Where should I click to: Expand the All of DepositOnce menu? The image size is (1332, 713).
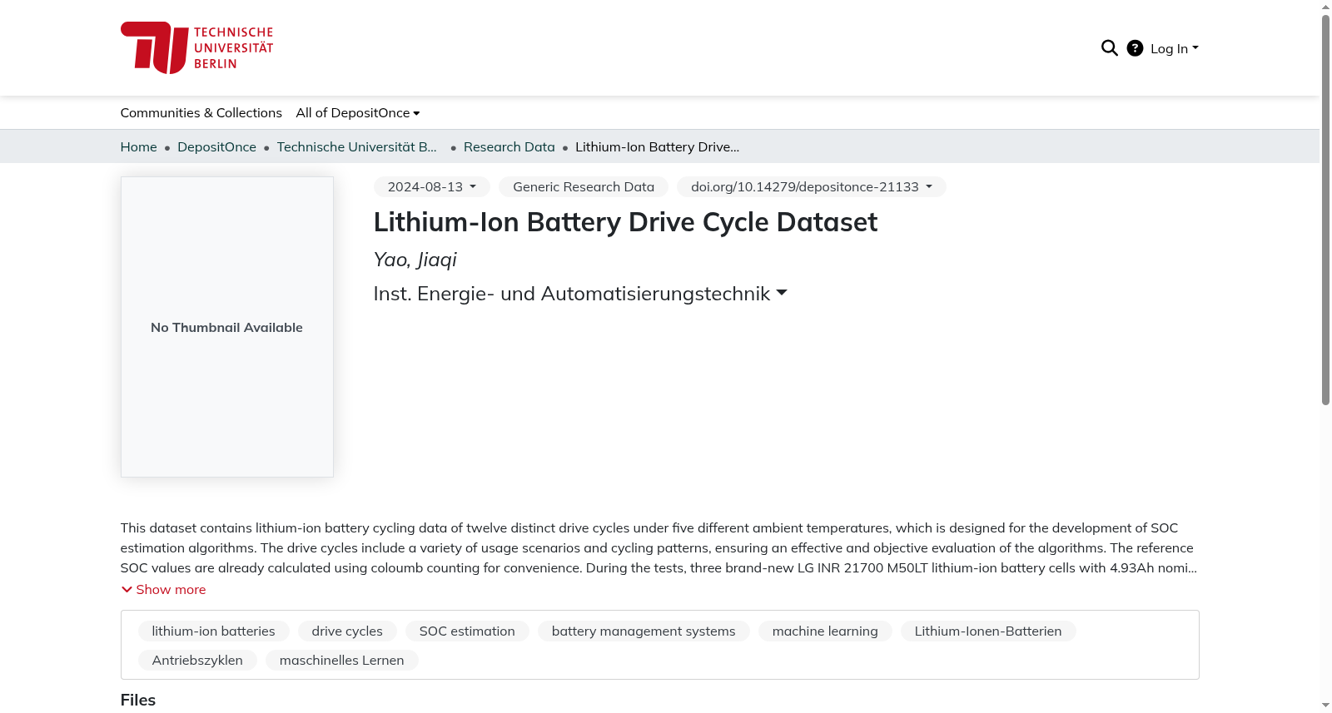point(358,113)
